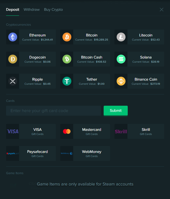Open Paysafecard Gift Cards option
170x199 pixels.
pyautogui.click(x=37, y=153)
